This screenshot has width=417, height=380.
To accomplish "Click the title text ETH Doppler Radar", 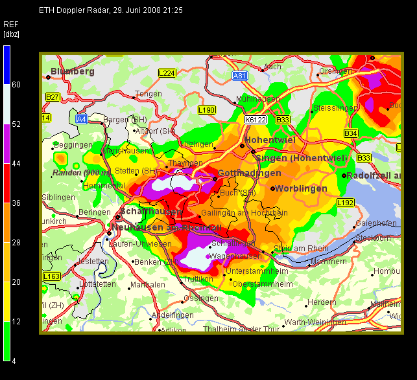I will coord(74,10).
